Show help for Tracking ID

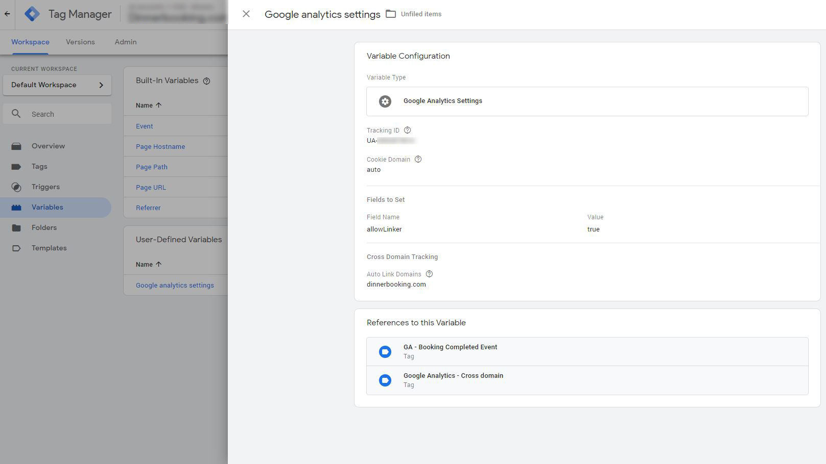407,130
